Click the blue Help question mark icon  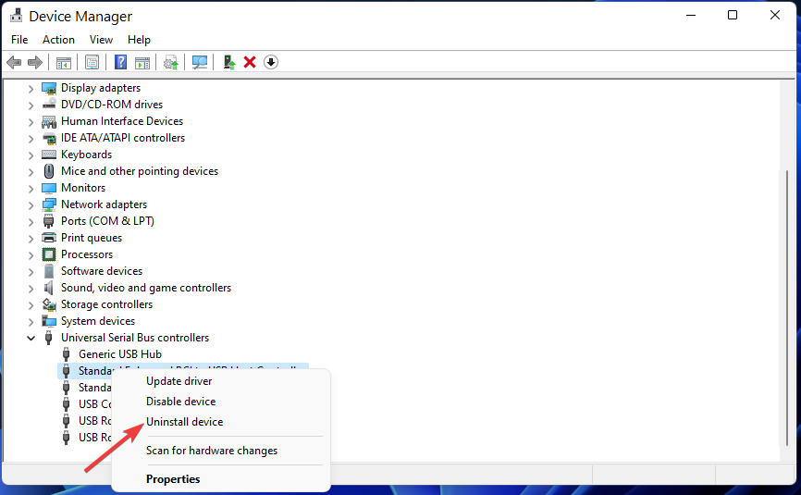[120, 62]
